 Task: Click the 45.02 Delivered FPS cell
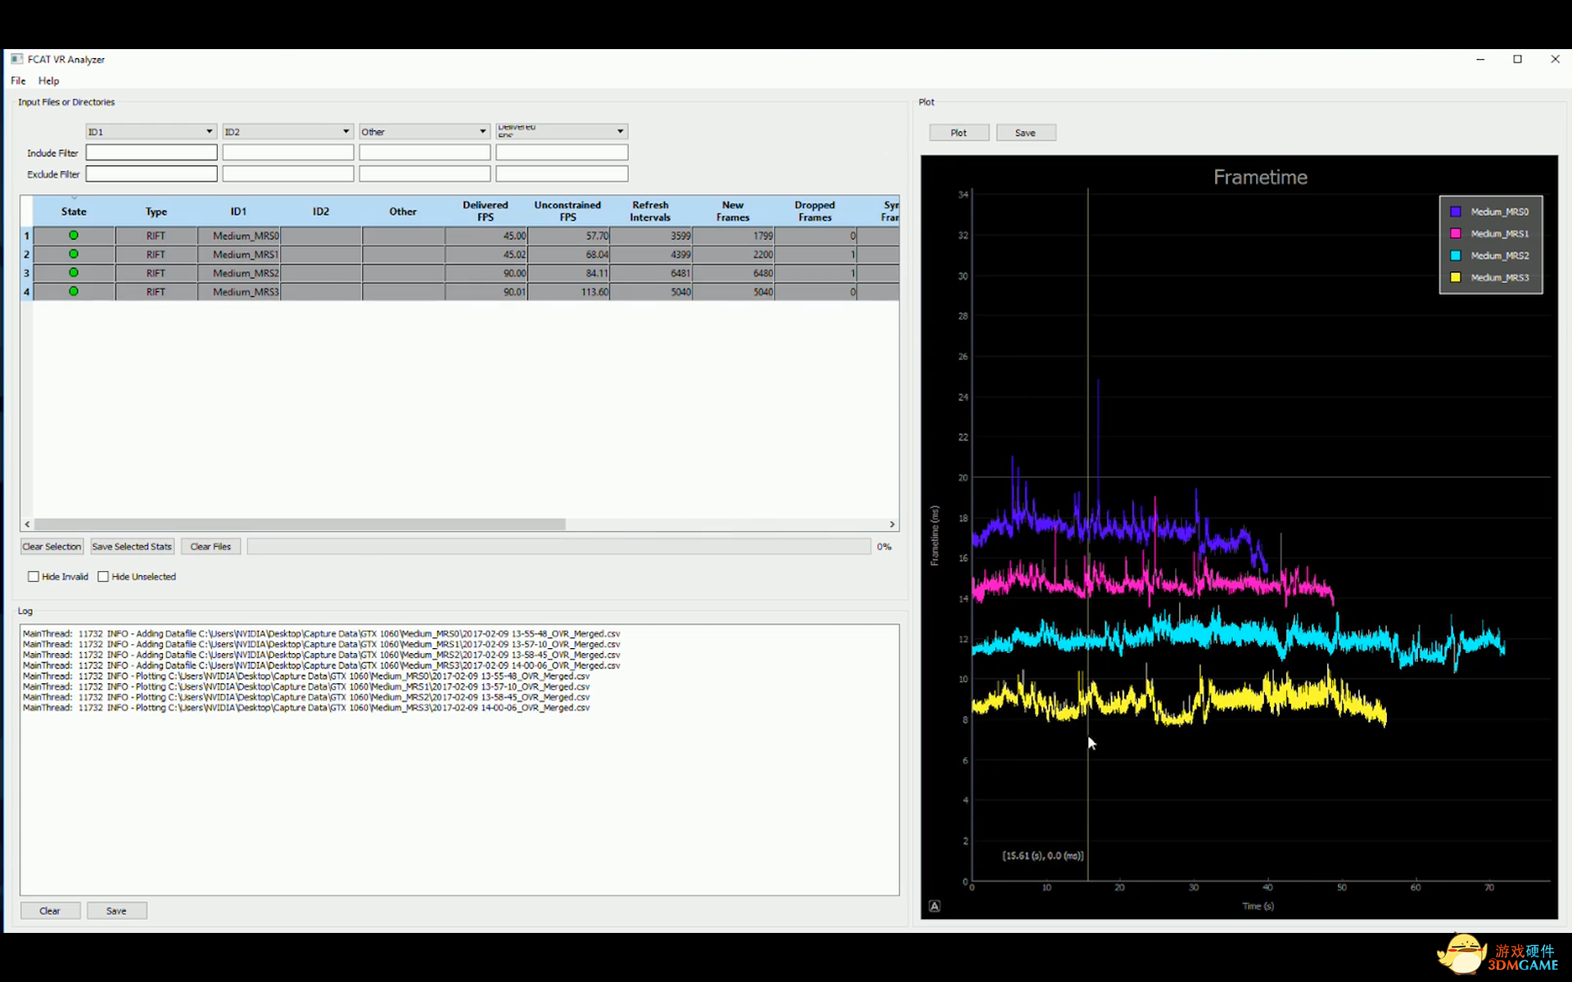(486, 255)
